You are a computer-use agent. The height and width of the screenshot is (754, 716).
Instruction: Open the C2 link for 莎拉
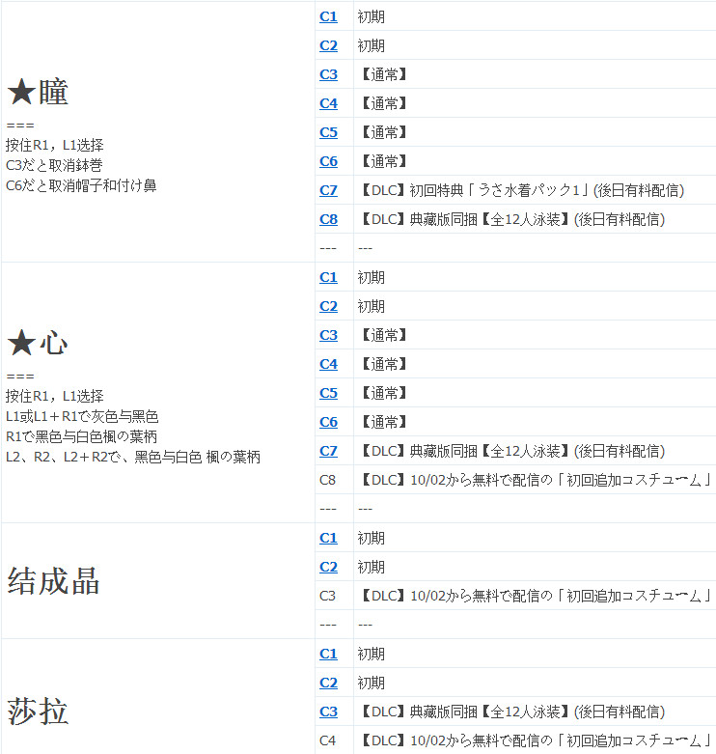(x=328, y=683)
